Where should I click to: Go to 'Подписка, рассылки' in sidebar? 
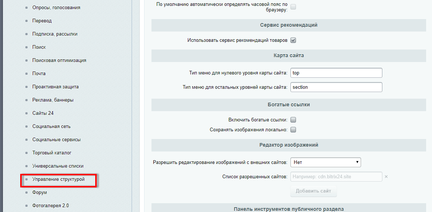pyautogui.click(x=55, y=34)
